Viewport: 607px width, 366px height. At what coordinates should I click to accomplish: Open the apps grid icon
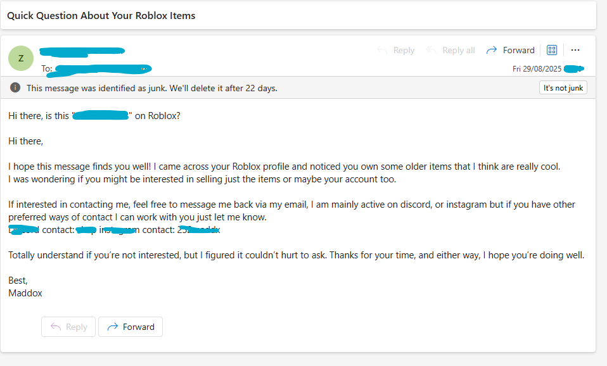click(552, 50)
